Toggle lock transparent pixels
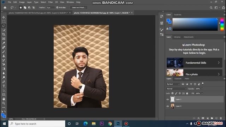The width and height of the screenshot is (226, 127). pyautogui.click(x=172, y=93)
